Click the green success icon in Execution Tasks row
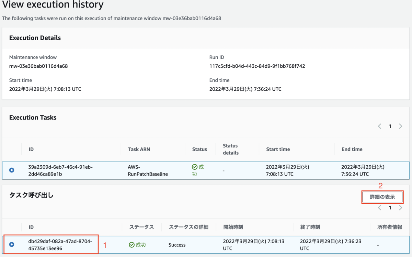 point(195,167)
